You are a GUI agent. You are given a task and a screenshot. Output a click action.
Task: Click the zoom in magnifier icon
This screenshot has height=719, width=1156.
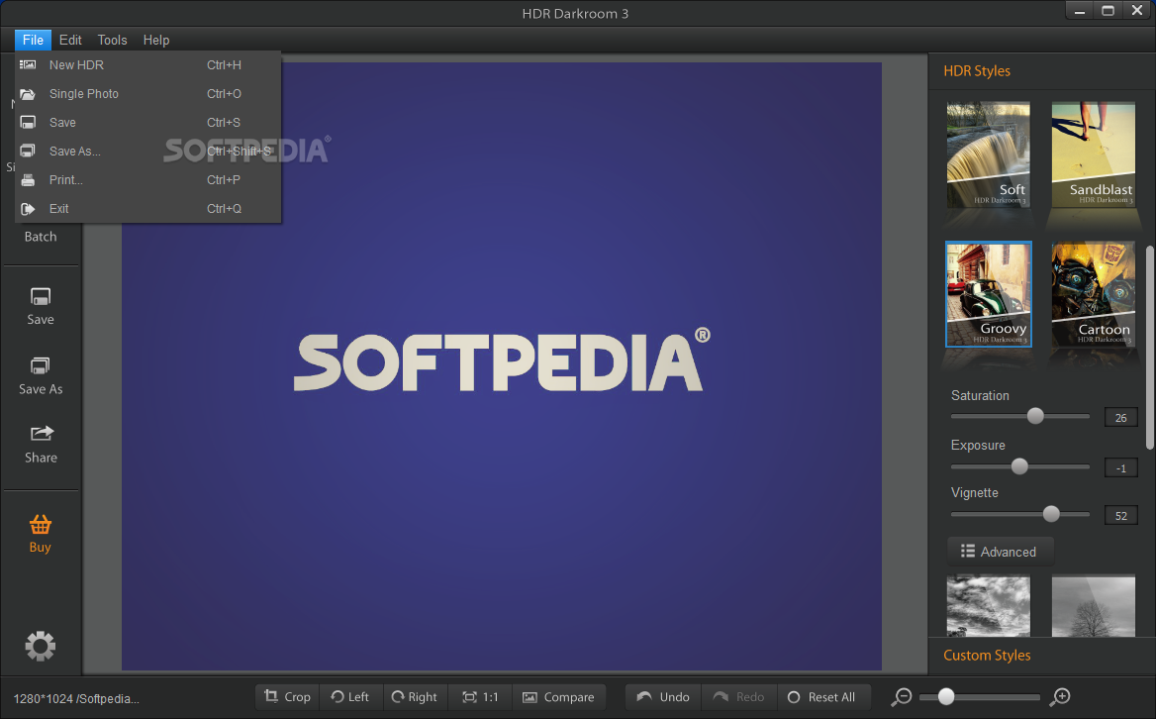tap(1061, 697)
